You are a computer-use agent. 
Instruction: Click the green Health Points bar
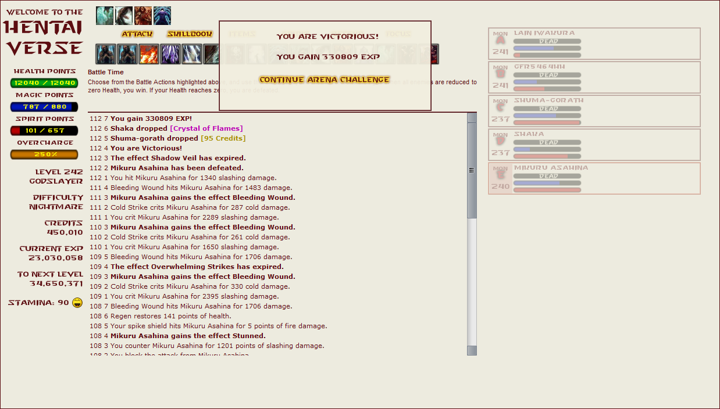click(x=44, y=83)
